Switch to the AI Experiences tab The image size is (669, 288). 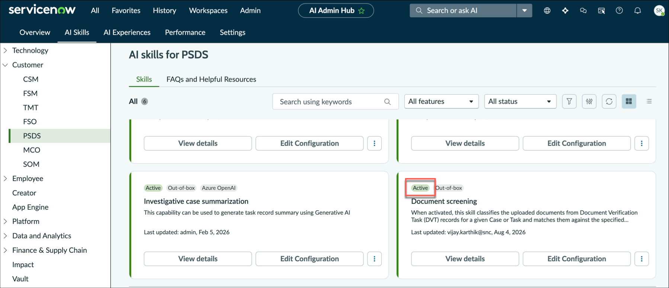(x=127, y=32)
